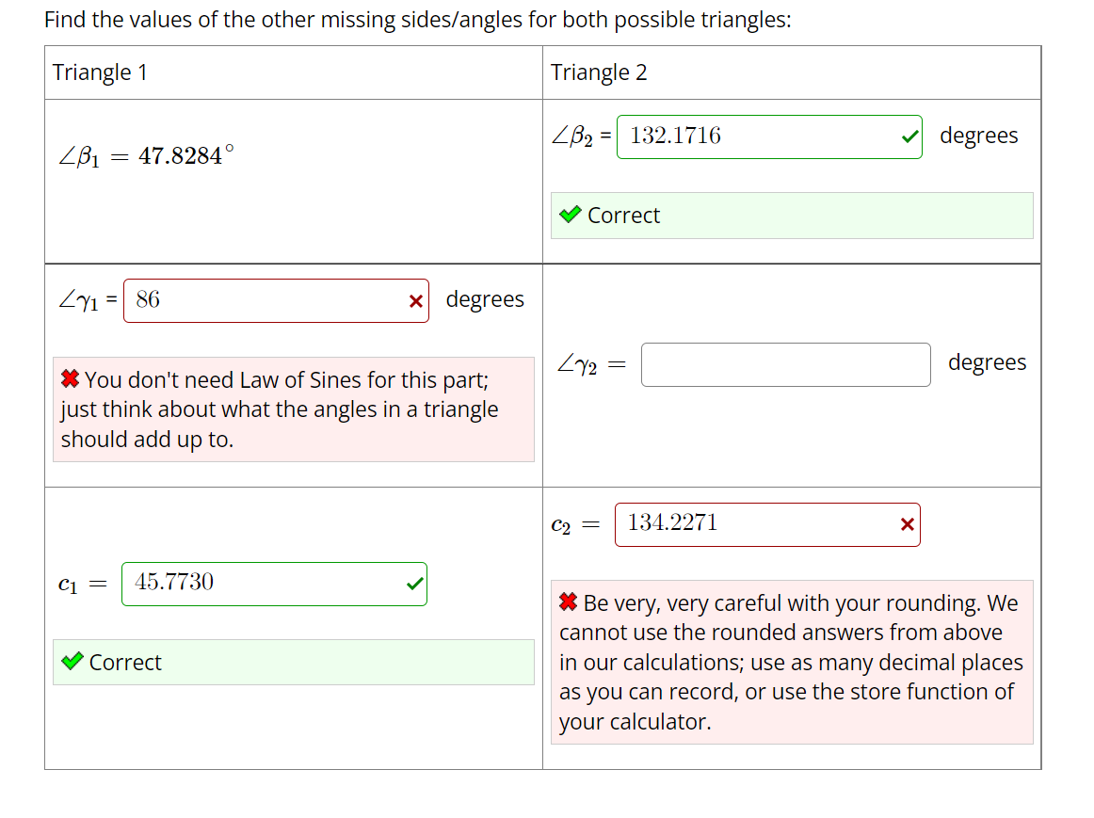The height and width of the screenshot is (818, 1094).
Task: Click the green checkmark beside c1 answer
Action: tap(414, 584)
